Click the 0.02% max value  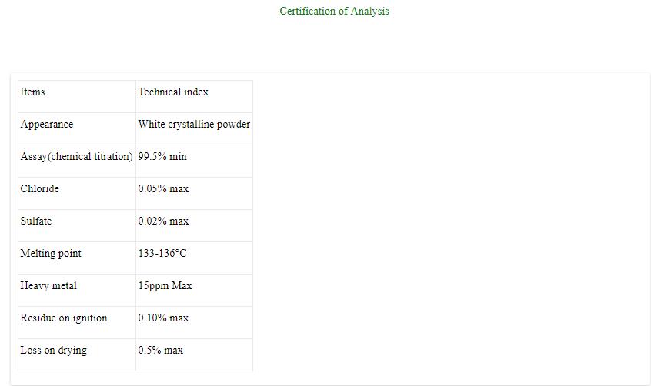163,221
